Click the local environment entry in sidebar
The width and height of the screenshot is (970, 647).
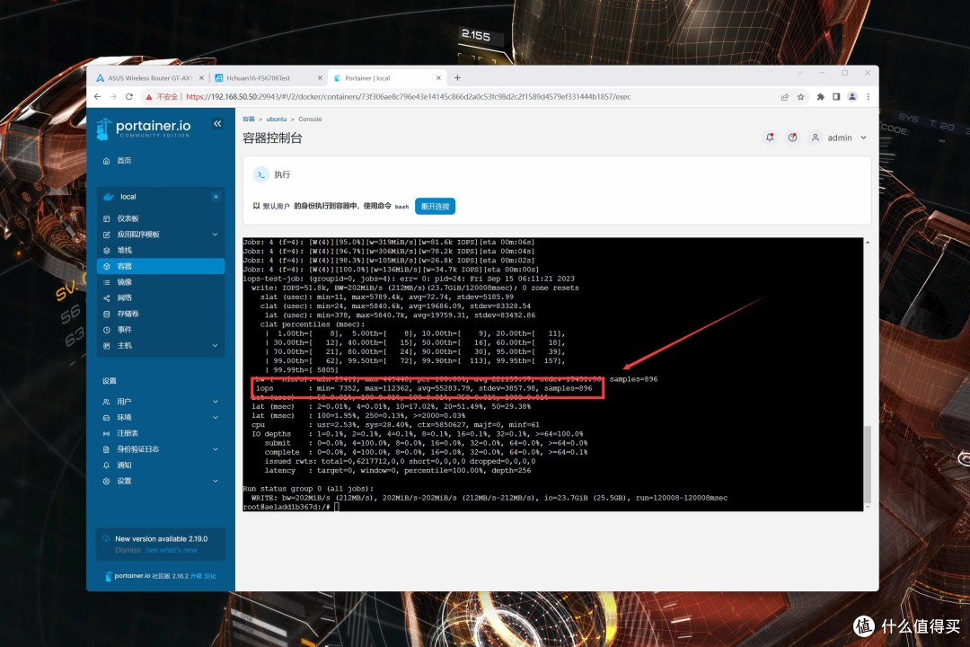click(161, 197)
